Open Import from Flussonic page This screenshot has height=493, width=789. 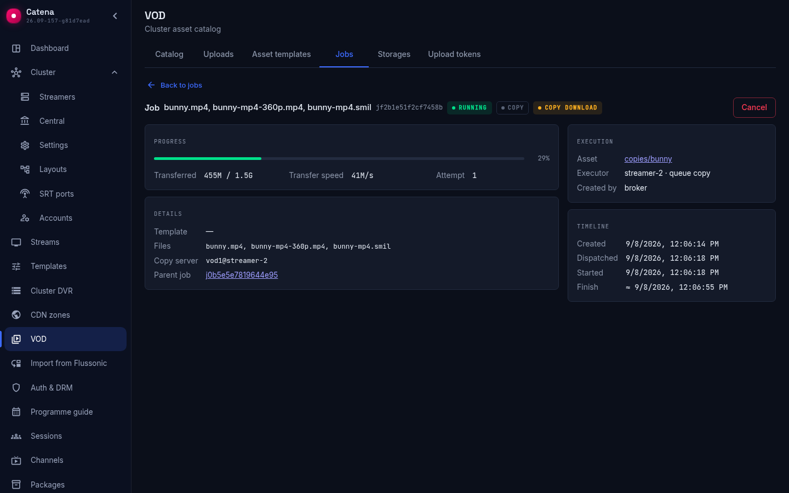tap(66, 363)
